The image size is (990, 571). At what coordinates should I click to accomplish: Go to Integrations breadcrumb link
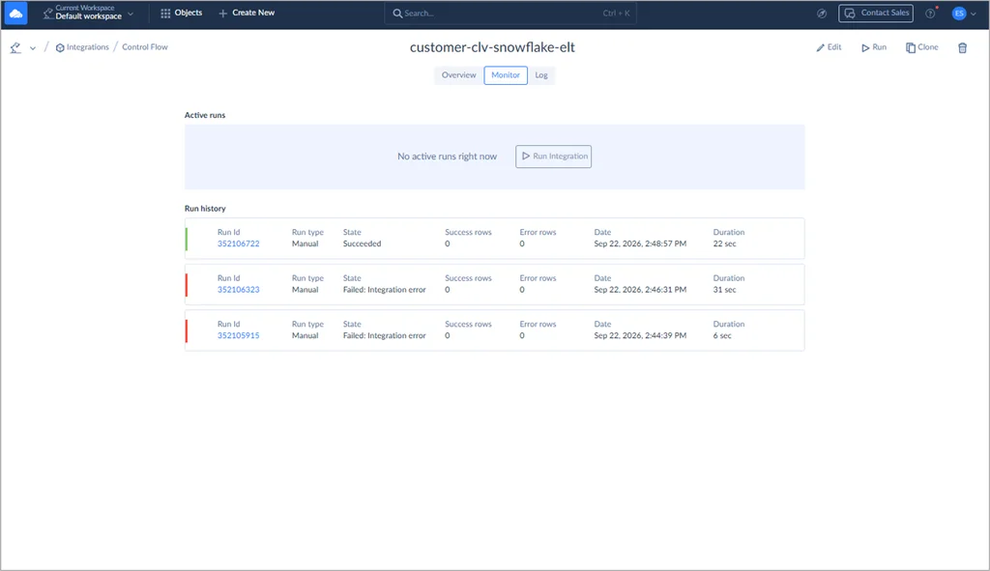tap(82, 47)
